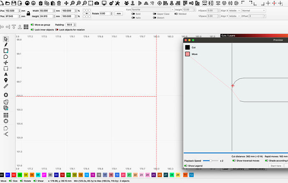Pick the pencil Draw Lines tool
Image resolution: width=288 pixels, height=183 pixels.
(x=6, y=45)
